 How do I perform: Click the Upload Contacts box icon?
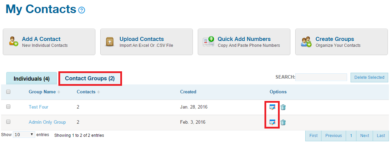(x=110, y=42)
